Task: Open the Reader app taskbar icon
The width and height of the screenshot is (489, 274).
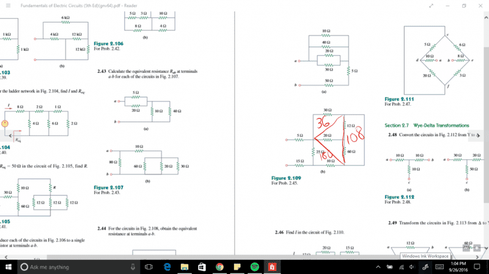Action: click(x=272, y=267)
